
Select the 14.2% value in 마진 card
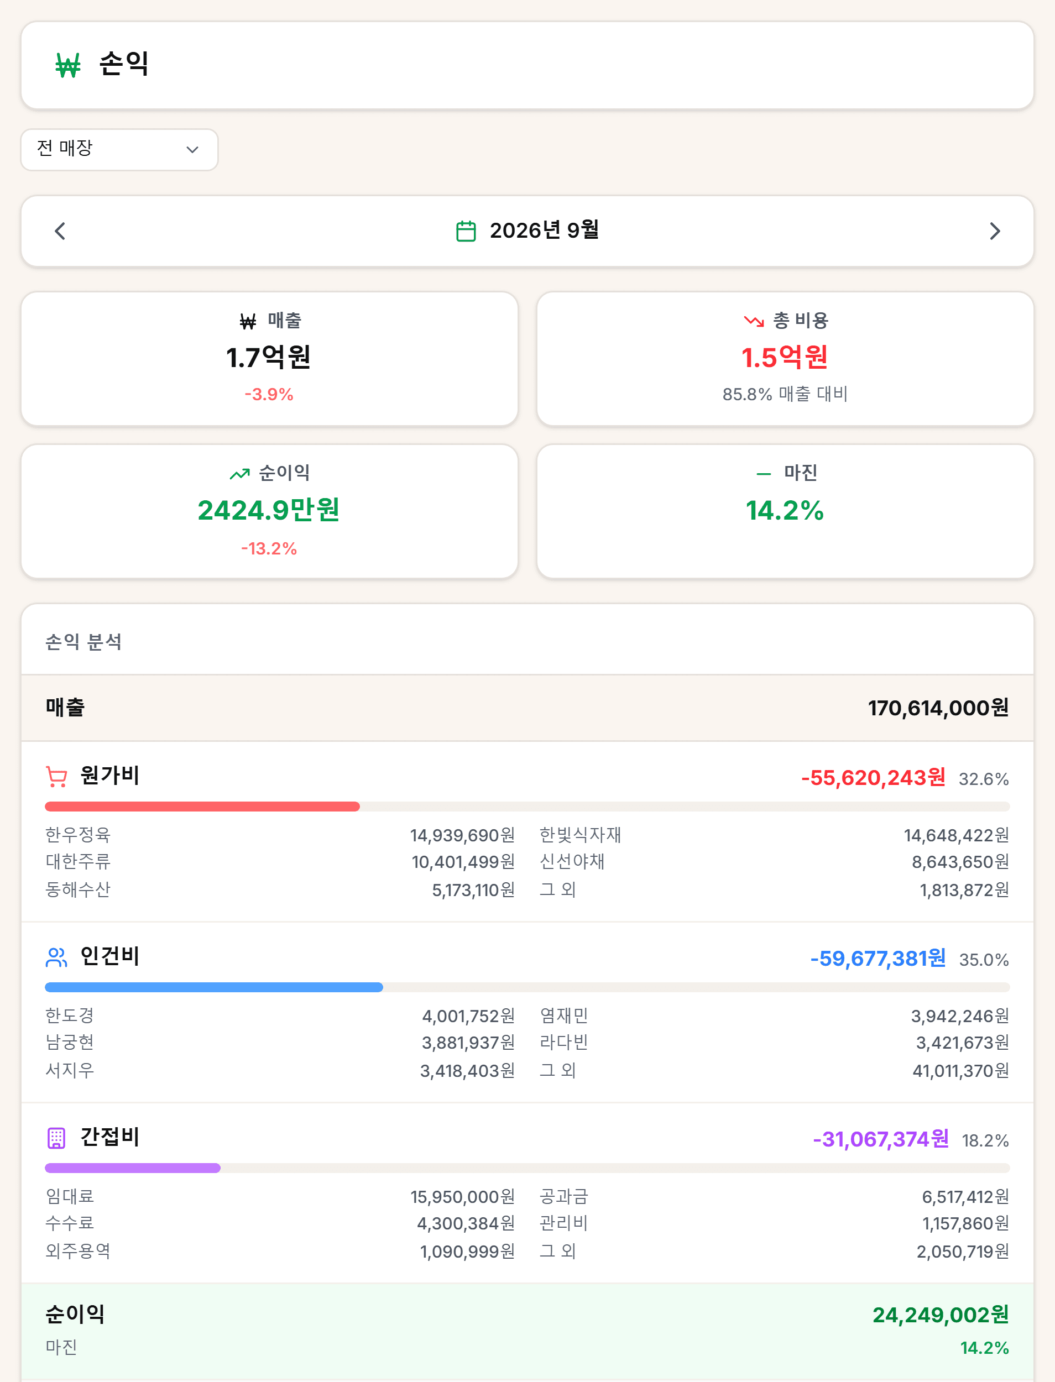point(785,510)
